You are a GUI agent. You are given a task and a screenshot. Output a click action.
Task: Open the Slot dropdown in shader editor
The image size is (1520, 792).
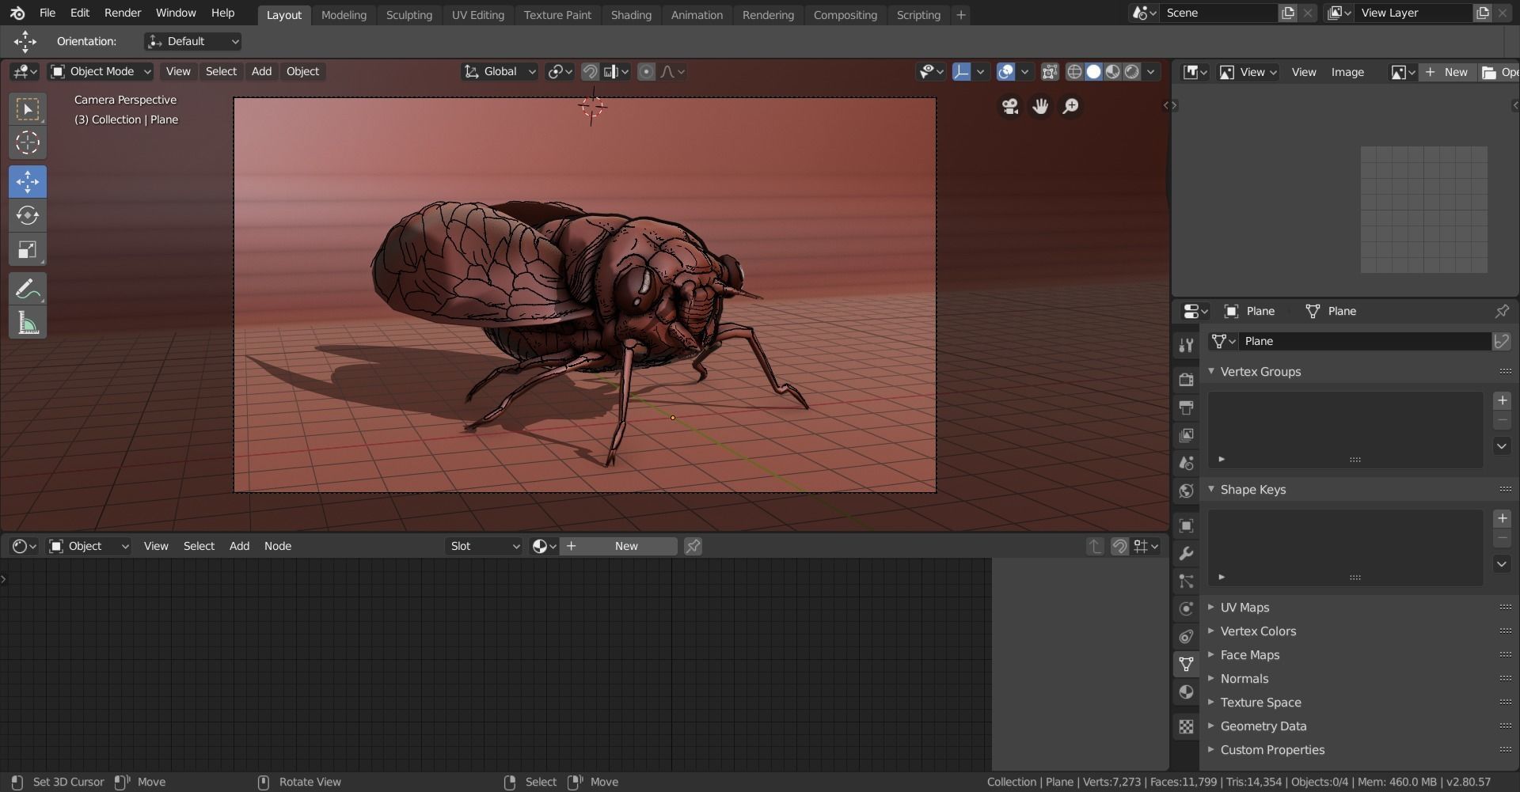(484, 546)
